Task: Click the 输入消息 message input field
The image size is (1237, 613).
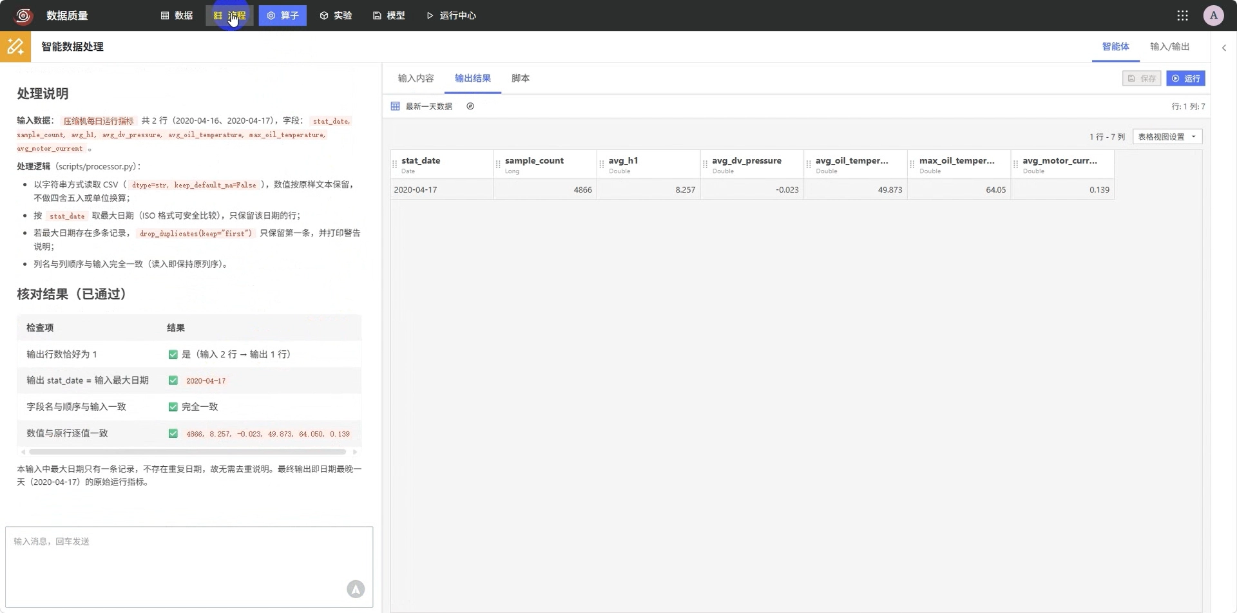Action: (x=189, y=567)
